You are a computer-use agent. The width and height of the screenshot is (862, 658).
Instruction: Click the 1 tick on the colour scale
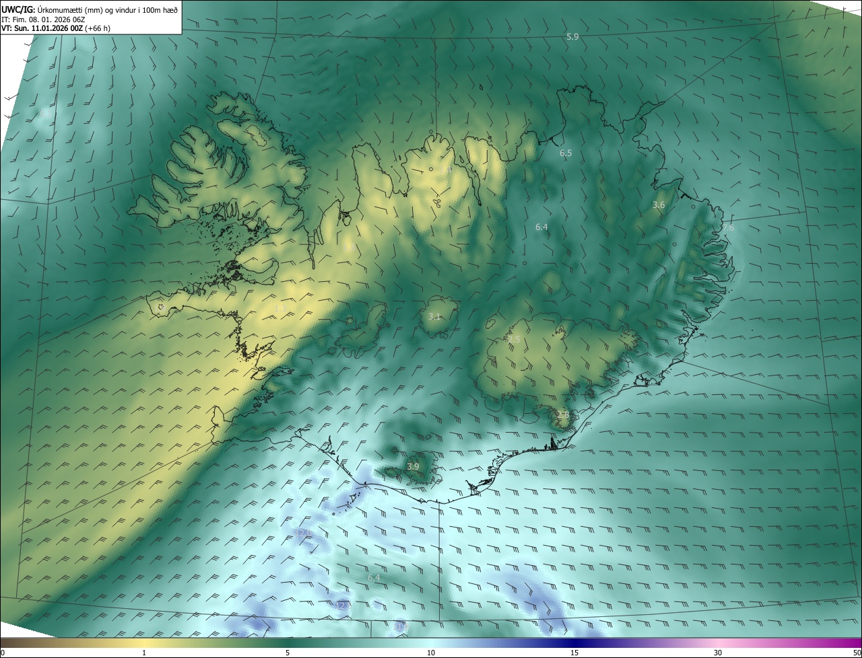click(144, 653)
